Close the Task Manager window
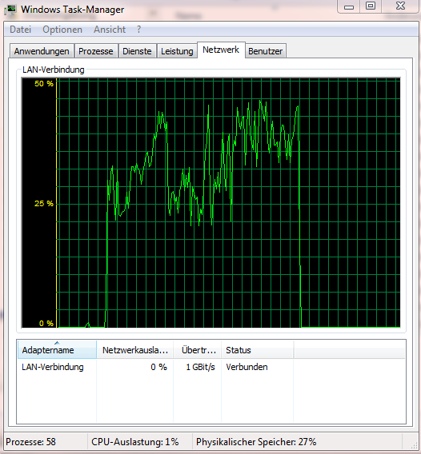This screenshot has height=454, width=421. click(400, 6)
